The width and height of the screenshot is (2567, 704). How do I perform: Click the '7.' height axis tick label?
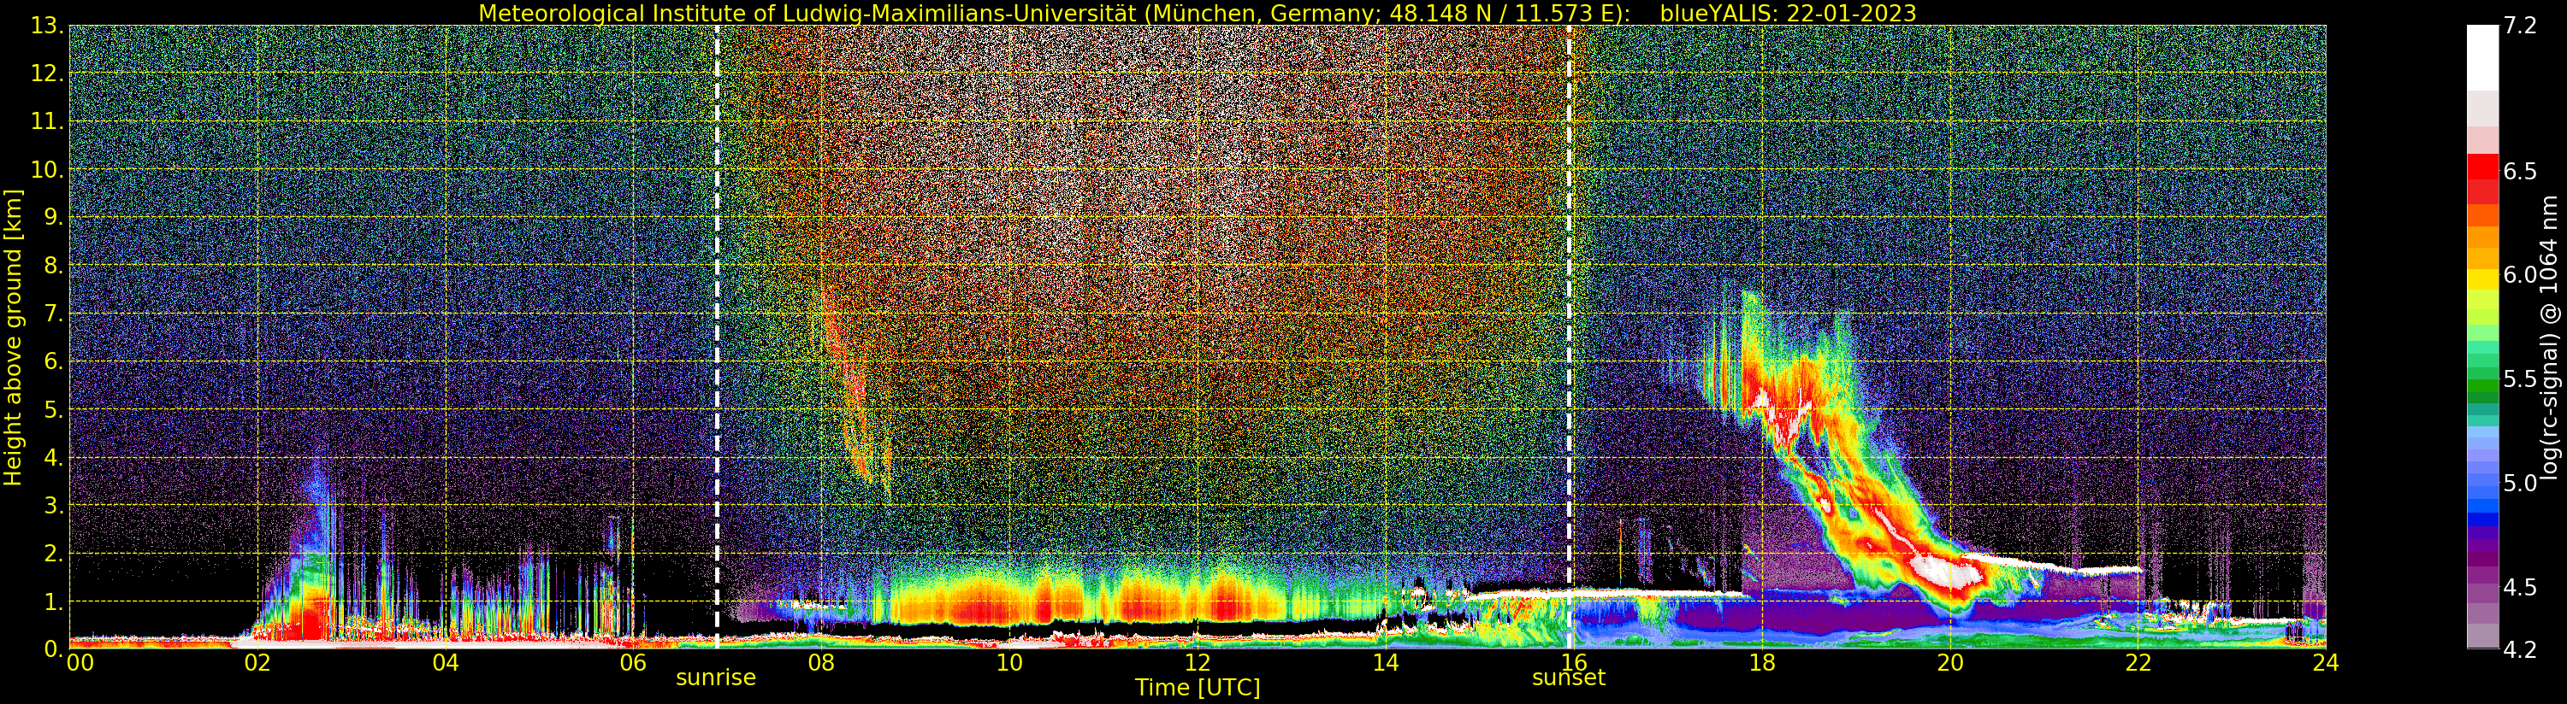click(54, 314)
